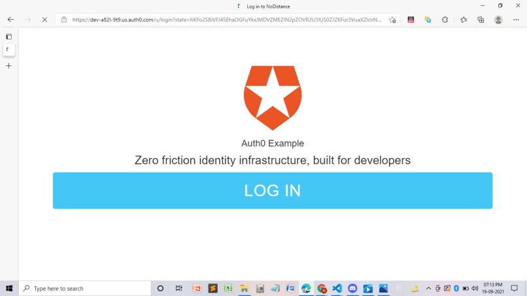Image resolution: width=527 pixels, height=296 pixels.
Task: Click the Windows search box
Action: pos(85,288)
